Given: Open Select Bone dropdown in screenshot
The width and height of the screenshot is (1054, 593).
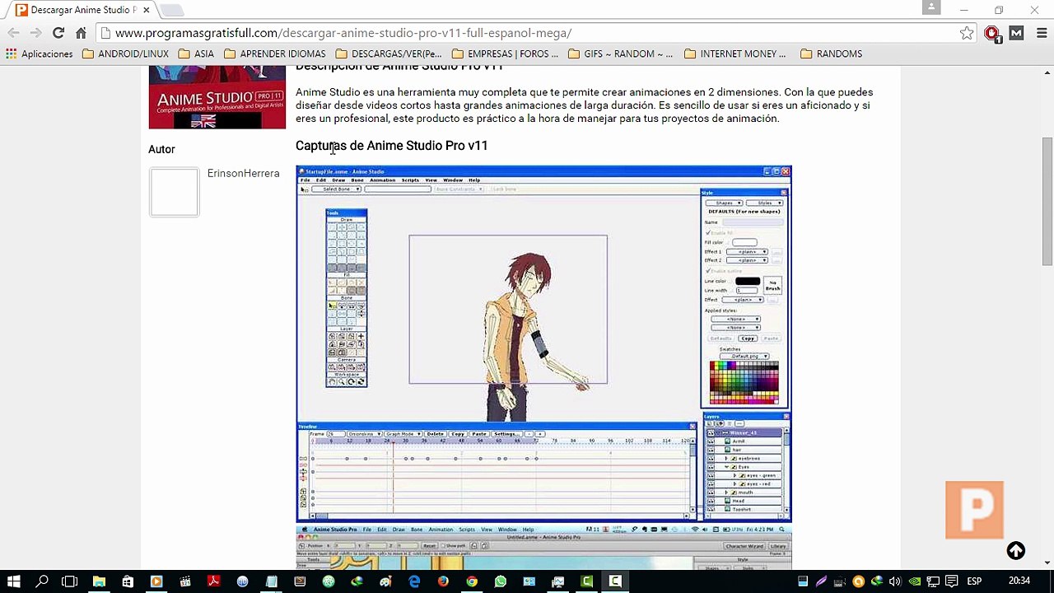Looking at the screenshot, I should tap(336, 189).
